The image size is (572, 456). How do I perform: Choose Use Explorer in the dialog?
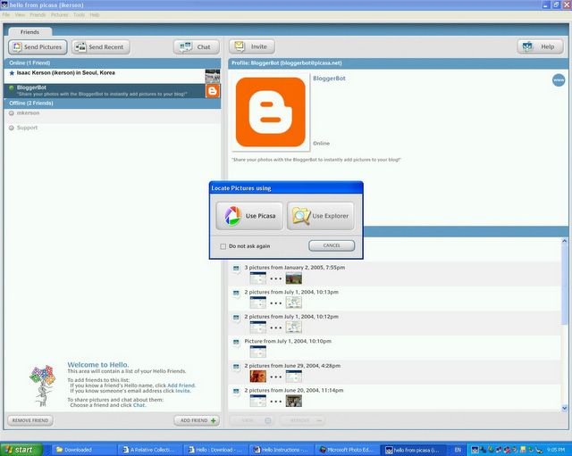(321, 216)
